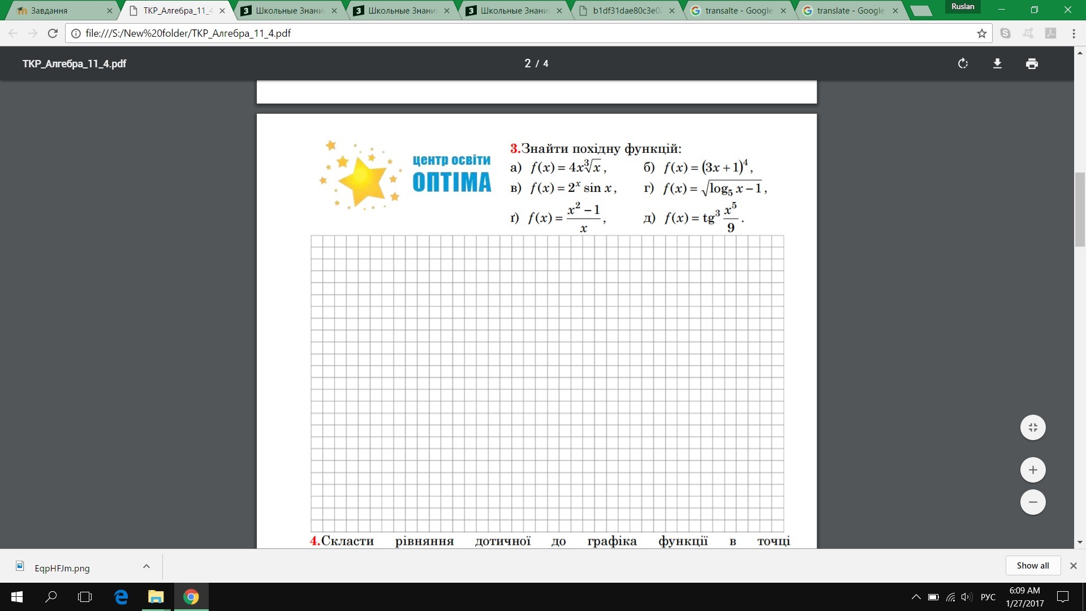Click the vertical page scrollbar thumb

[x=1080, y=209]
